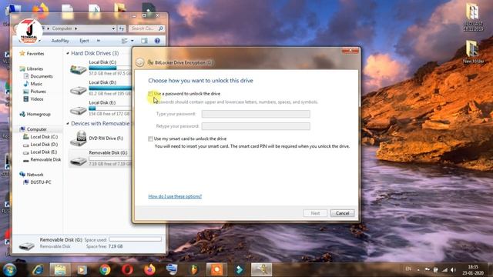The width and height of the screenshot is (493, 277).
Task: Click the back arrow in BitLocker dialog
Action: (x=140, y=62)
